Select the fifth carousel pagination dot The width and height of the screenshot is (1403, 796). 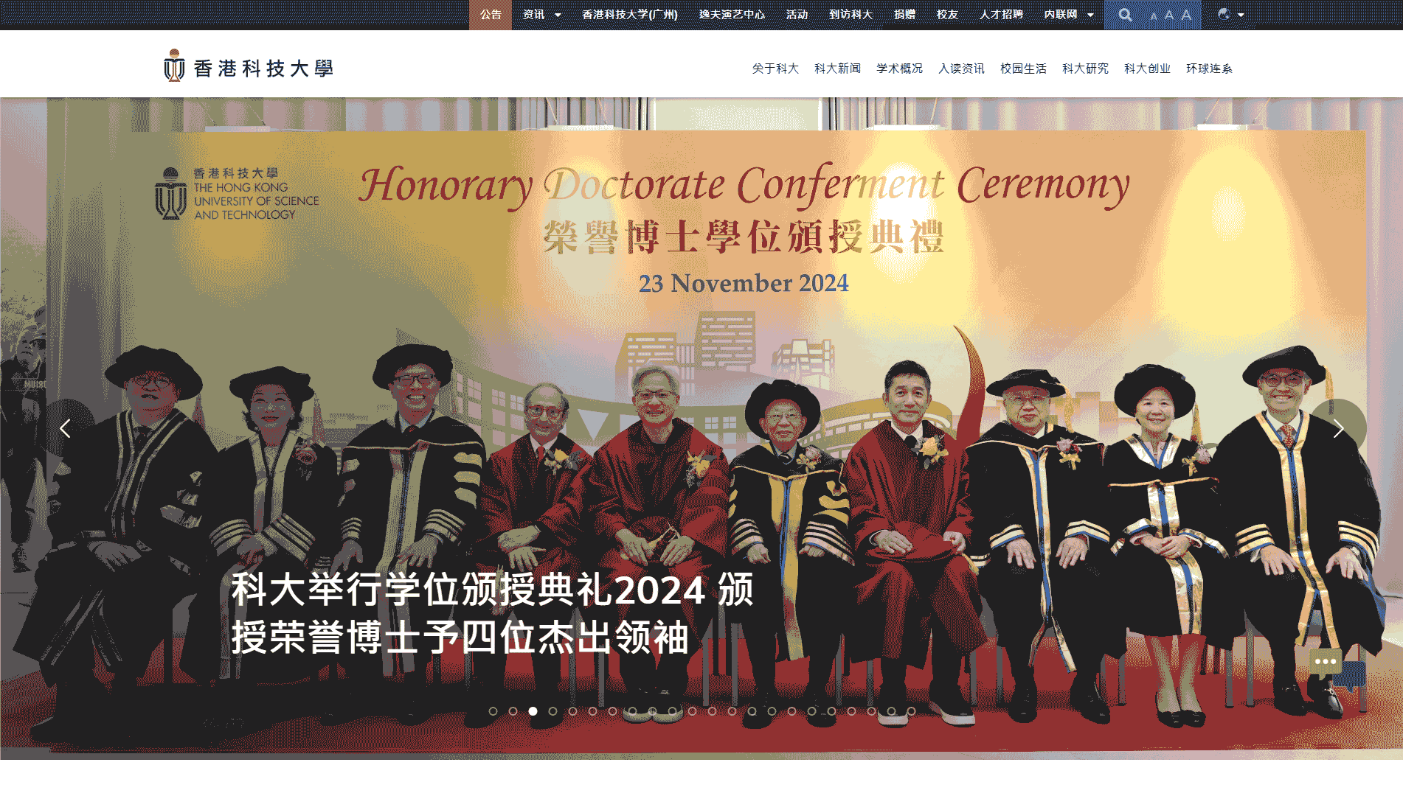coord(572,711)
